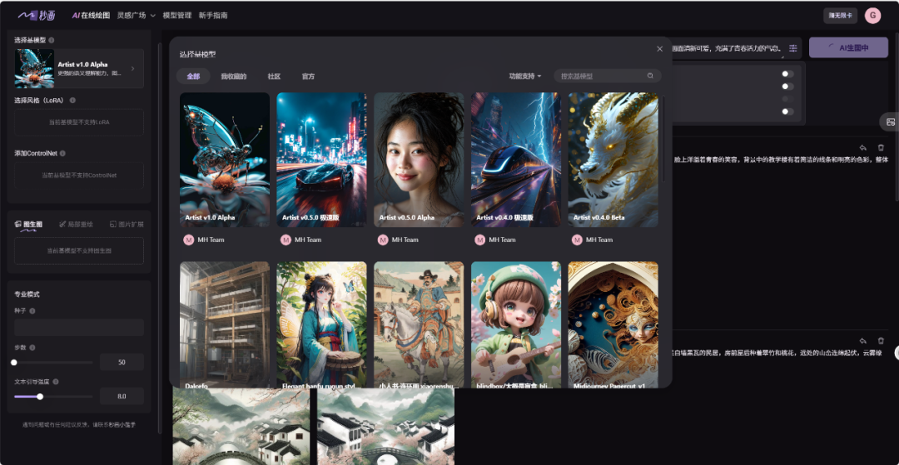Open 新手指南 in the top navigation

(x=213, y=16)
